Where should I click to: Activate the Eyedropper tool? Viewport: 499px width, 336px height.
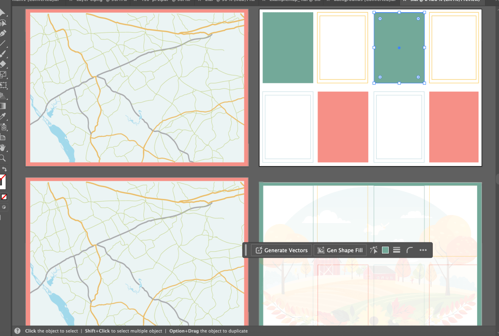[3, 116]
